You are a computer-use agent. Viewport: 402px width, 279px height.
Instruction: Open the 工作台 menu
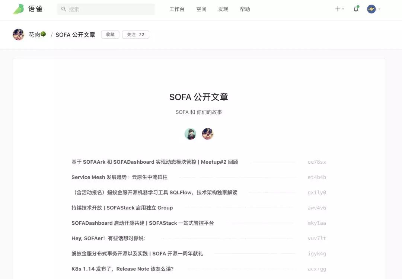[177, 9]
